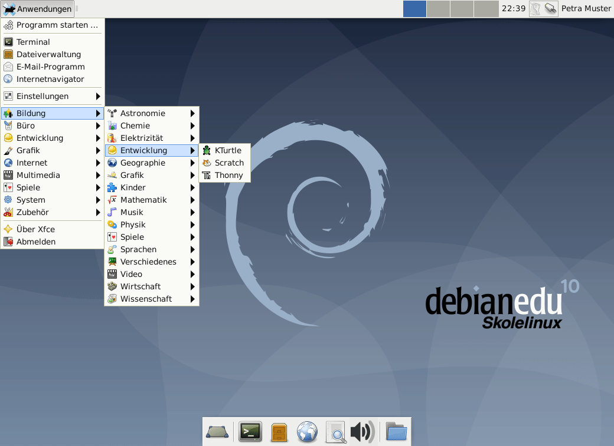Click the Show Desktop dock icon
614x446 pixels.
pyautogui.click(x=217, y=431)
